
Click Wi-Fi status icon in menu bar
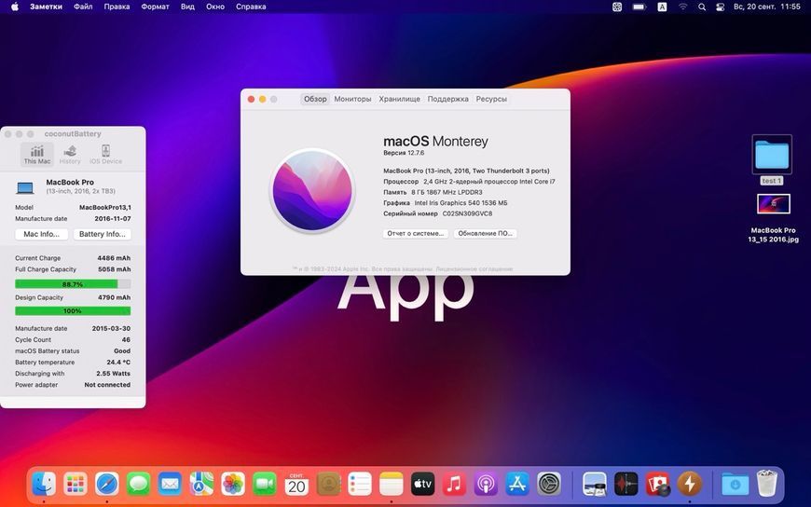pos(683,7)
